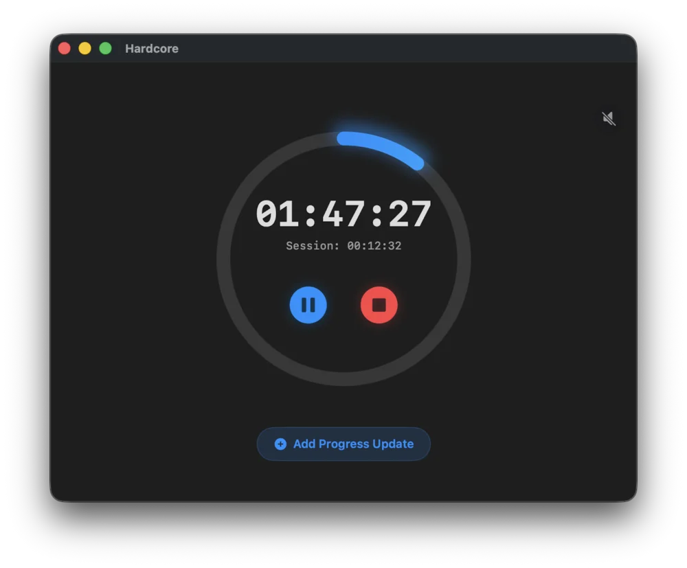Maximize the window with the green button

pyautogui.click(x=105, y=48)
